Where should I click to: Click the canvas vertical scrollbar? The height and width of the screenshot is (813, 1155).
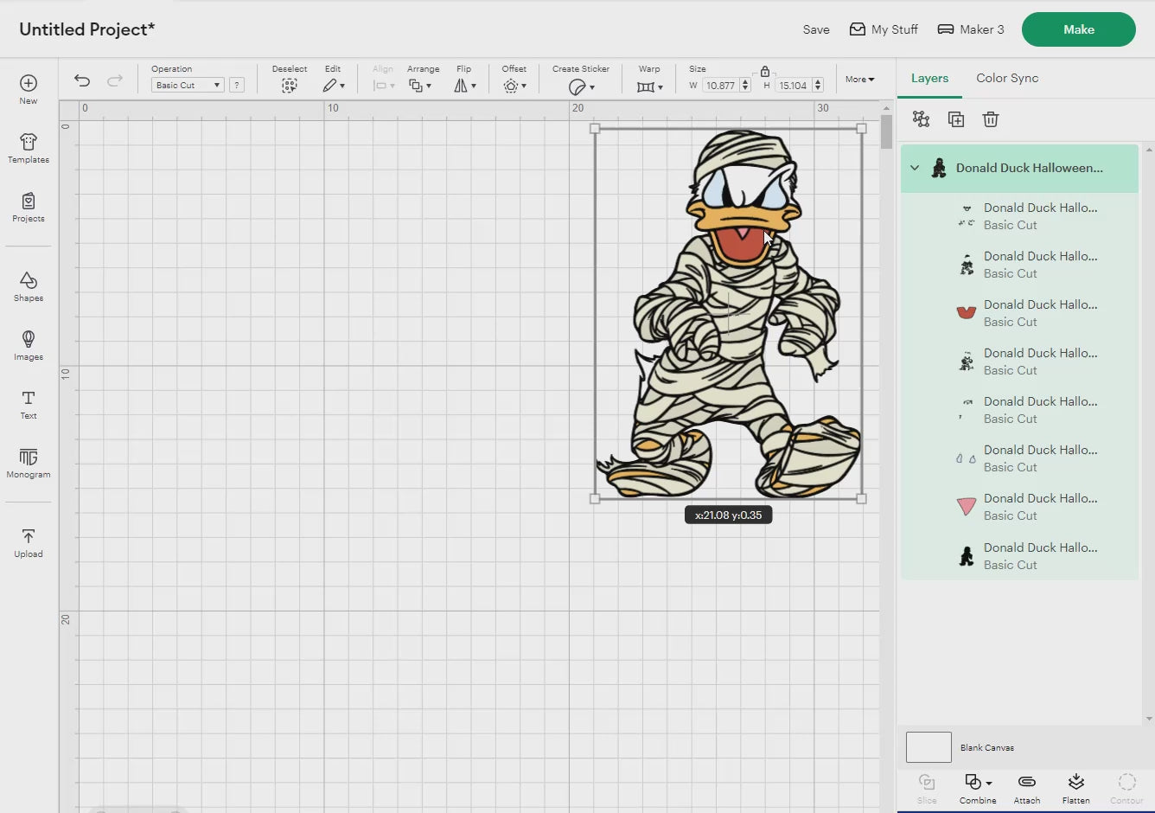click(886, 131)
